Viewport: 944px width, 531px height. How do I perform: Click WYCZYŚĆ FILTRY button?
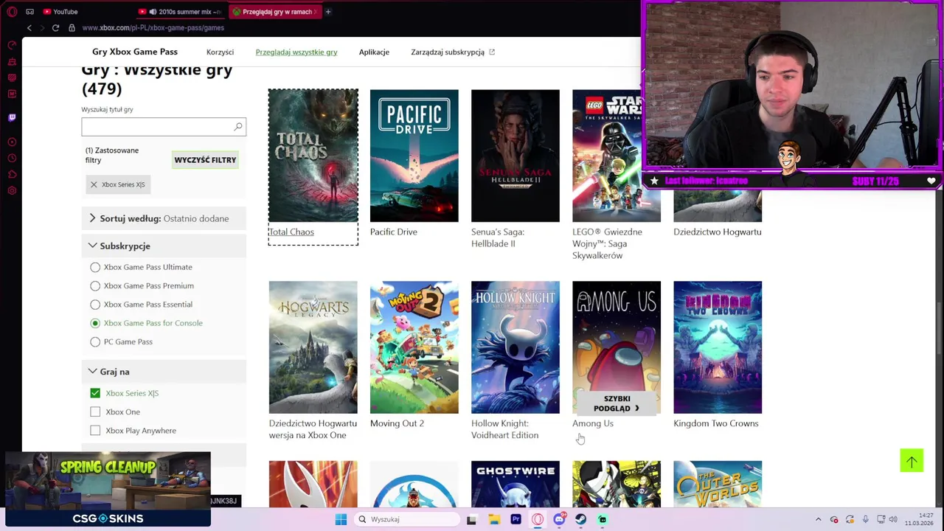[x=205, y=160]
